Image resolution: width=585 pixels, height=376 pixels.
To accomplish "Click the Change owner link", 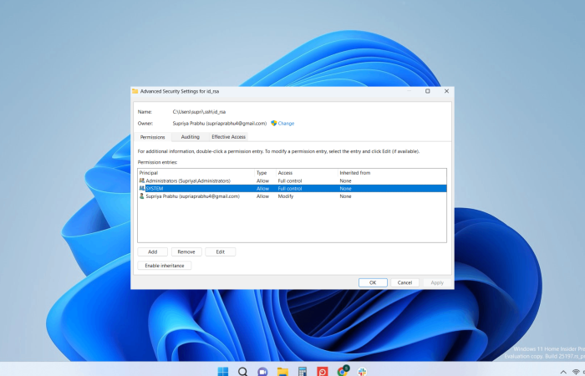I will pyautogui.click(x=286, y=124).
